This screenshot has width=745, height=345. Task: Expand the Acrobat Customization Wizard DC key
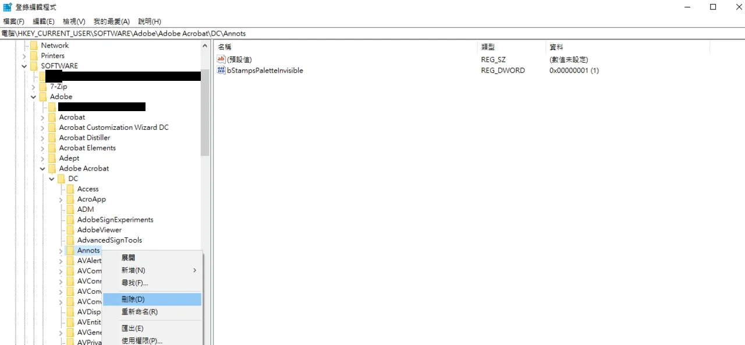pos(42,127)
